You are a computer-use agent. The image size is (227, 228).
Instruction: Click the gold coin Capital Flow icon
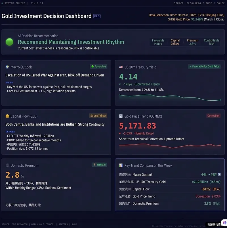(x=7, y=116)
